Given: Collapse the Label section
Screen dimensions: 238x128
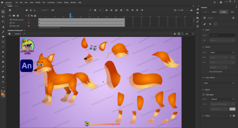Looking at the screenshot, I should point(203,30).
